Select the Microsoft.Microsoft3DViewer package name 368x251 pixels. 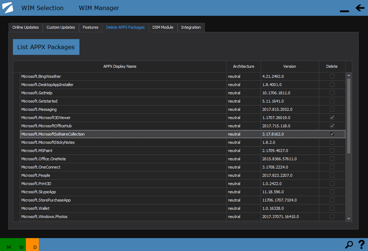click(46, 118)
